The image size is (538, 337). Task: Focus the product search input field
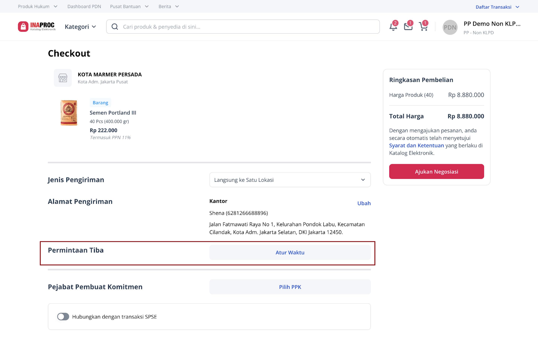[243, 27]
